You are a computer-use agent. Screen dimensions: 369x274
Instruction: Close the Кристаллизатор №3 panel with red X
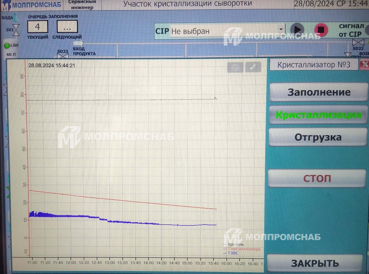pos(364,65)
